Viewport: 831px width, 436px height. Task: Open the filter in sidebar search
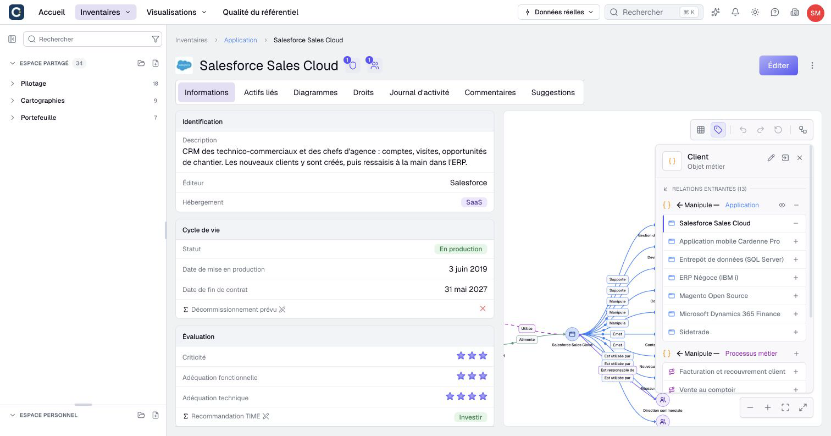[x=156, y=39]
